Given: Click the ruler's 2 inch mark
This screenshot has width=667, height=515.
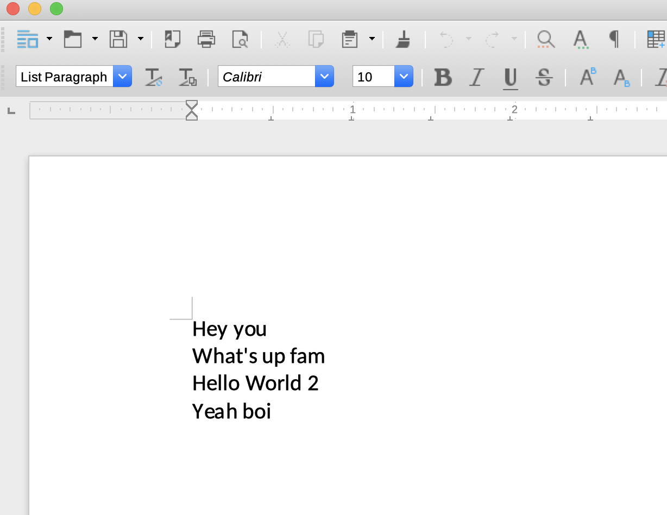Looking at the screenshot, I should point(514,110).
